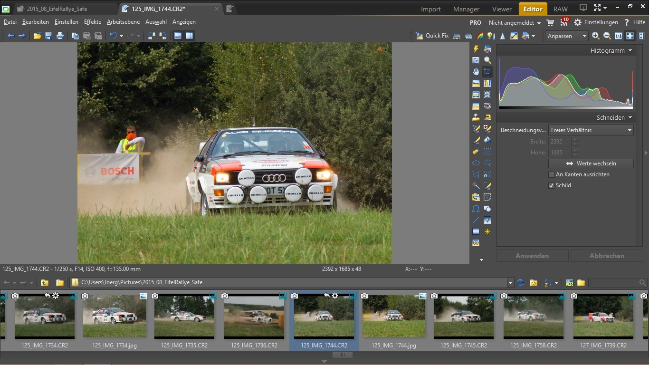Open the lightning quick edits tool

click(476, 49)
